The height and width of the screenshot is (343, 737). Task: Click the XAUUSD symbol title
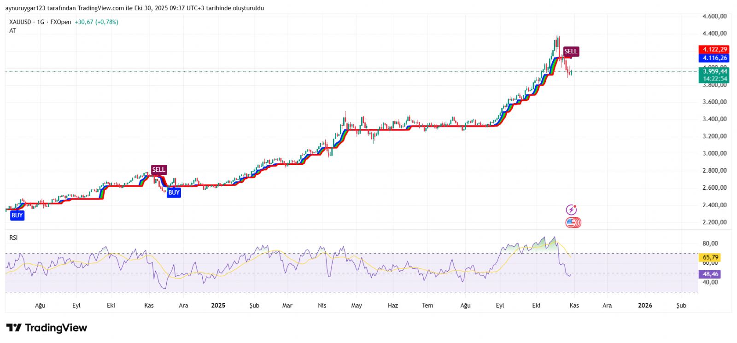(x=20, y=22)
